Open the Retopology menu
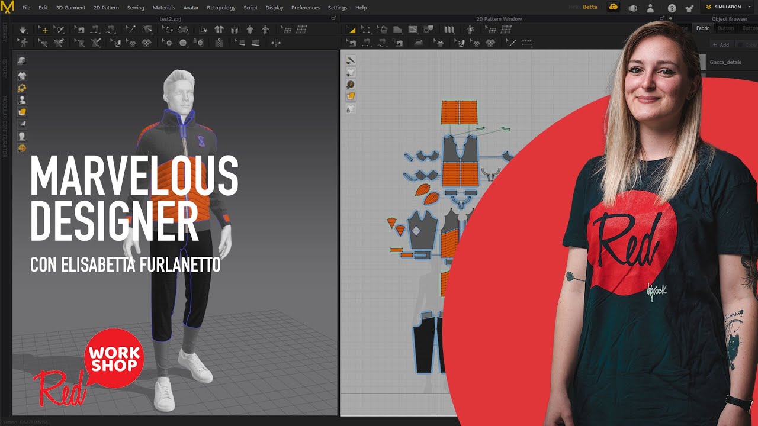The width and height of the screenshot is (758, 426). [x=221, y=8]
